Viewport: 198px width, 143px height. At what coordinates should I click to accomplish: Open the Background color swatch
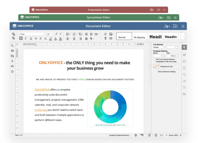pyautogui.click(x=156, y=67)
